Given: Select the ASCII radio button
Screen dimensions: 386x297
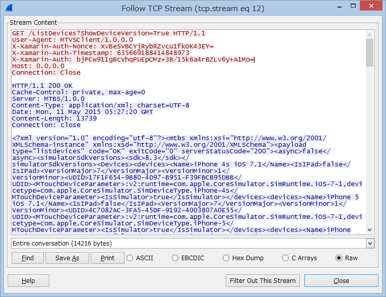Looking at the screenshot, I should coord(140,258).
